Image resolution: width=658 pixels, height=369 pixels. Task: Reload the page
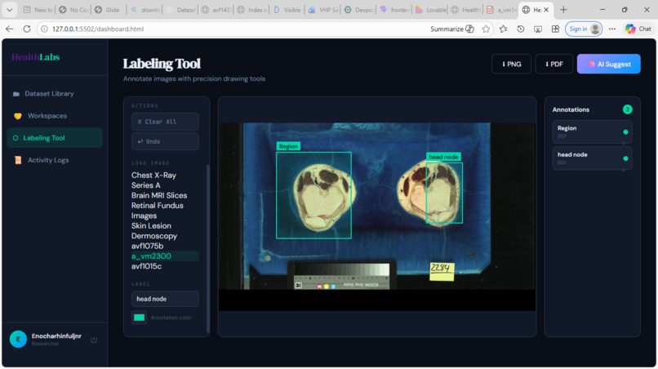point(27,29)
